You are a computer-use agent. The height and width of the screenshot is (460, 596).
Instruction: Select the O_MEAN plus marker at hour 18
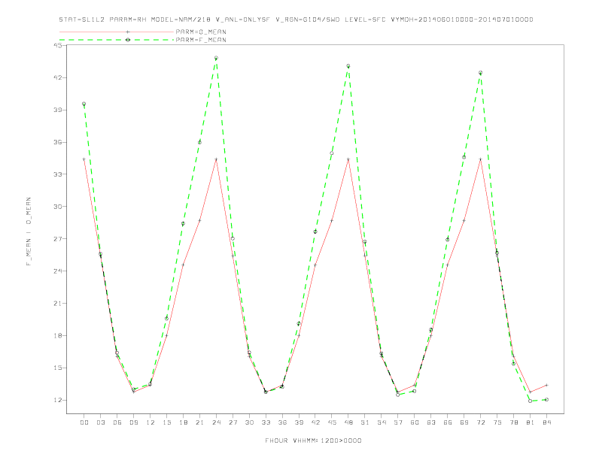[x=183, y=265]
